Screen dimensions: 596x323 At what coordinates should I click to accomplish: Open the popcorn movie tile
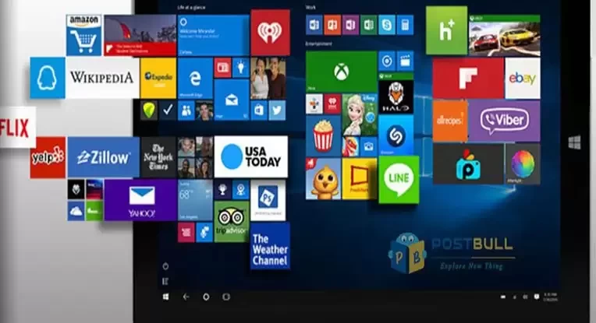[323, 136]
